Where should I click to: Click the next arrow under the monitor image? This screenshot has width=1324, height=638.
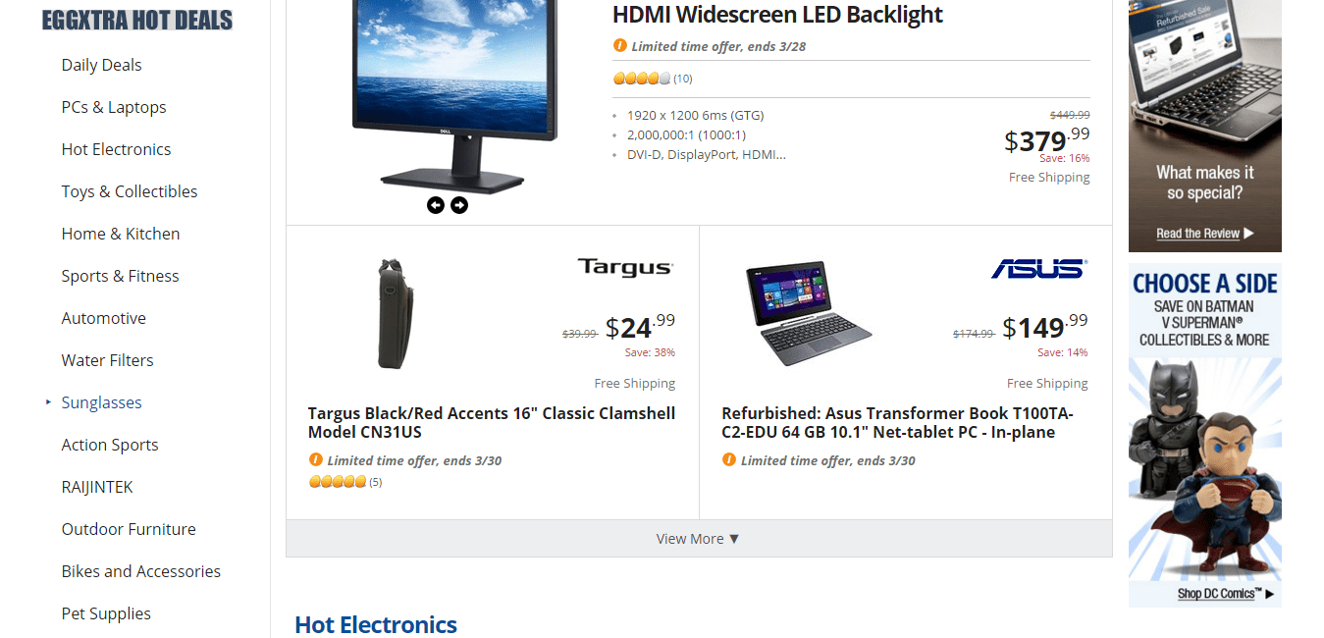(459, 205)
